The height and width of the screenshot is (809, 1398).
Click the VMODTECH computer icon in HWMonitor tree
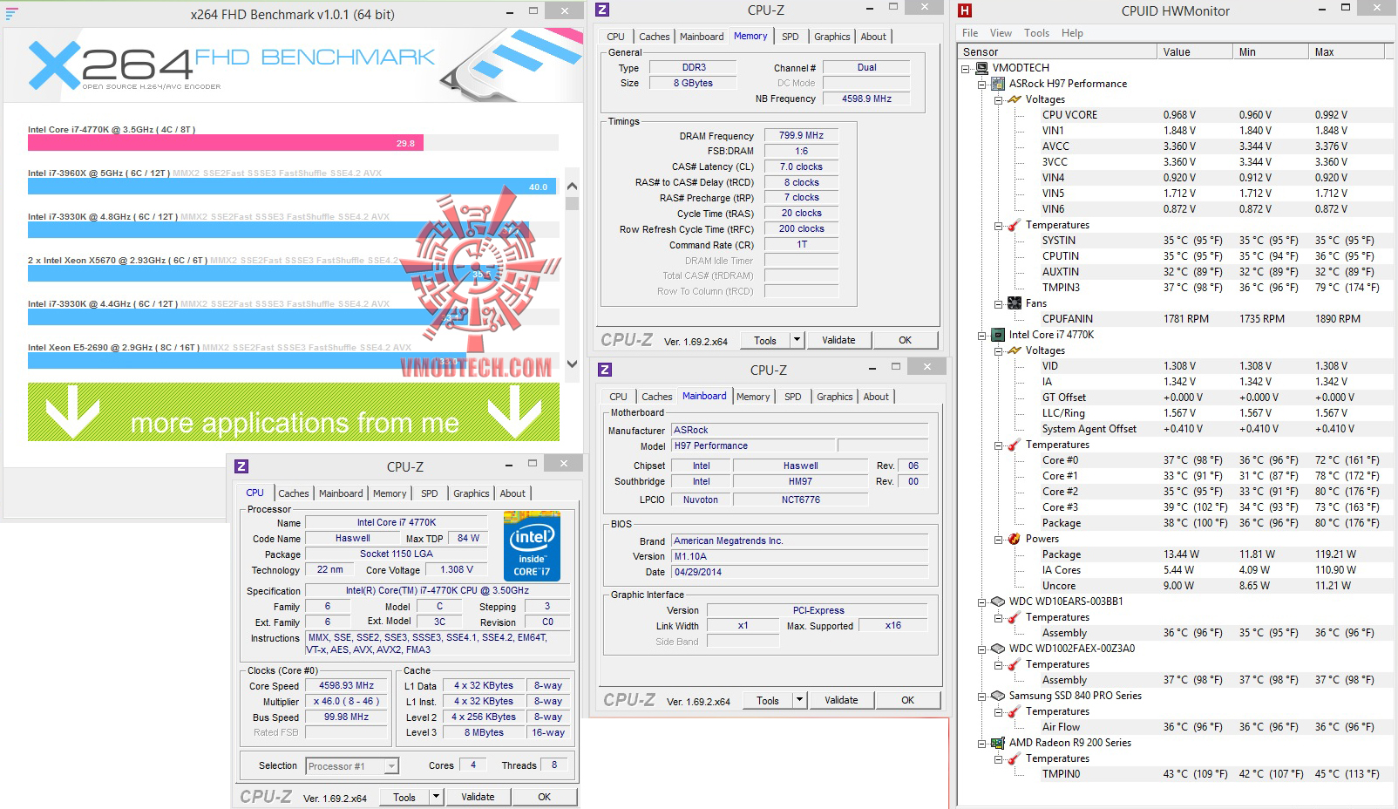(x=981, y=68)
